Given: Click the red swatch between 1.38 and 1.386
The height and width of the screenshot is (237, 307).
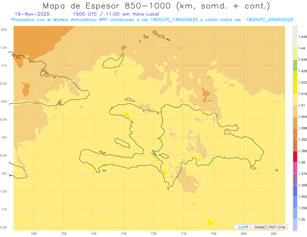Looking at the screenshot, I should (x=295, y=156).
